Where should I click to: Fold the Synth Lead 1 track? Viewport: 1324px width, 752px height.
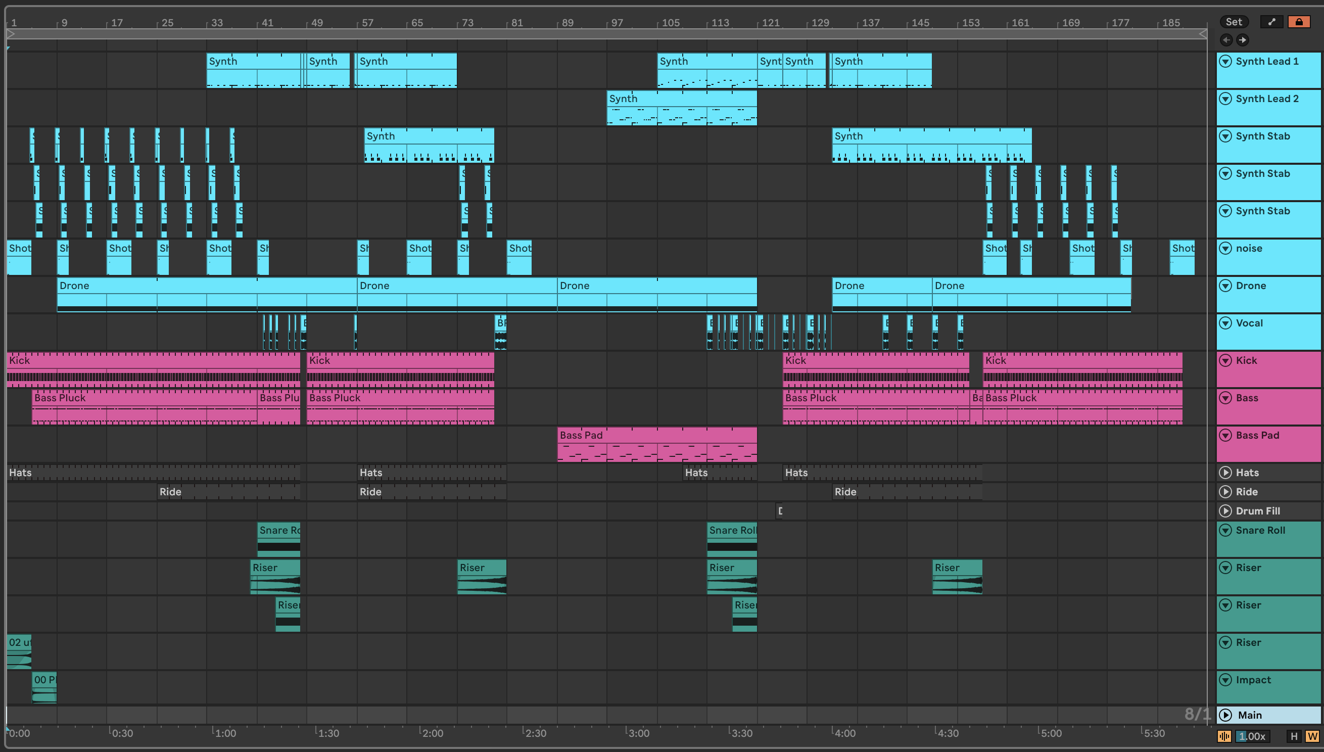(x=1225, y=62)
